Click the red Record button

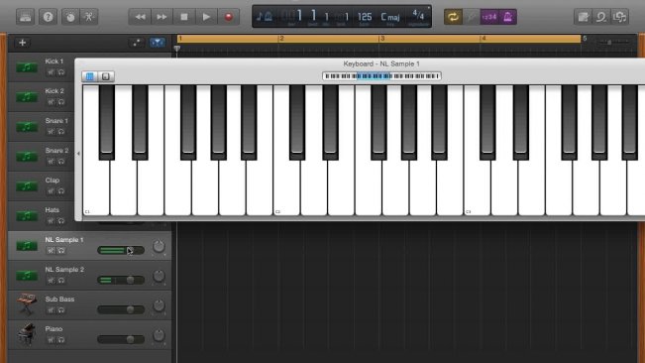coord(229,17)
